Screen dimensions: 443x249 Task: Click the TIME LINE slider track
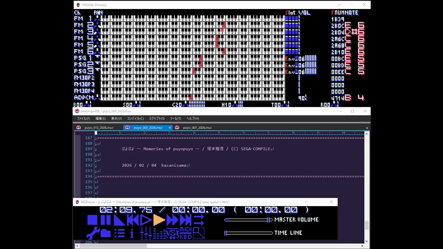pyautogui.click(x=248, y=233)
